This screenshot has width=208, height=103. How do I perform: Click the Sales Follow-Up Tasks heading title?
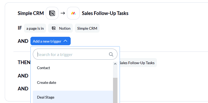point(105,13)
